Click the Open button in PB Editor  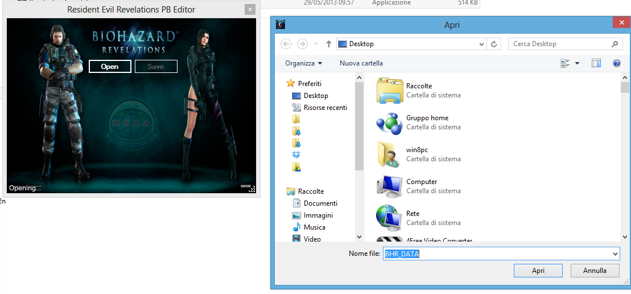point(109,67)
